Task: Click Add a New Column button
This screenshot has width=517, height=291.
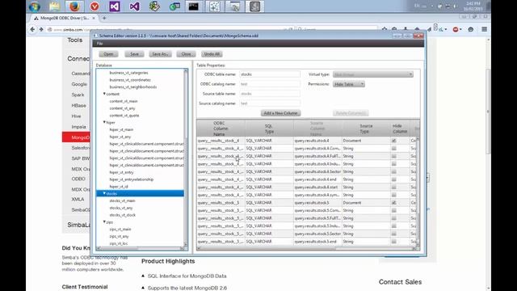Action: (x=280, y=113)
